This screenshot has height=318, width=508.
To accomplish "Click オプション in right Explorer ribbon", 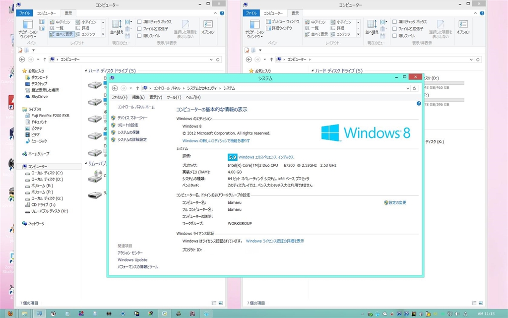I will coord(463,27).
